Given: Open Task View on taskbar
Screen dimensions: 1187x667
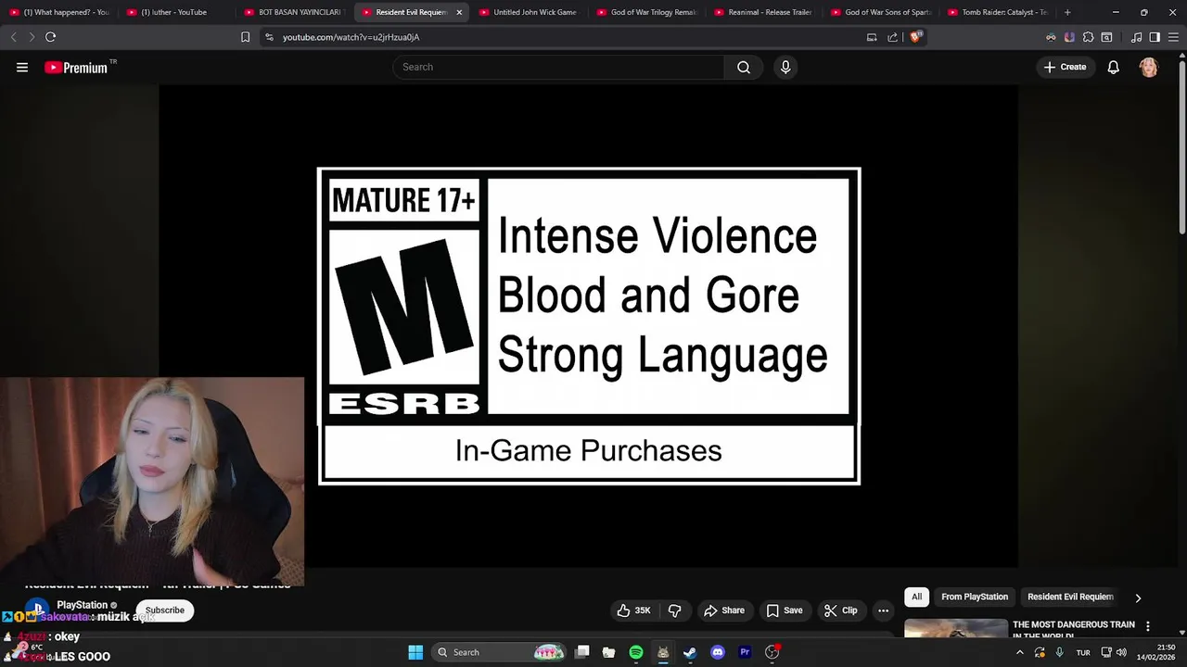Looking at the screenshot, I should click(581, 652).
